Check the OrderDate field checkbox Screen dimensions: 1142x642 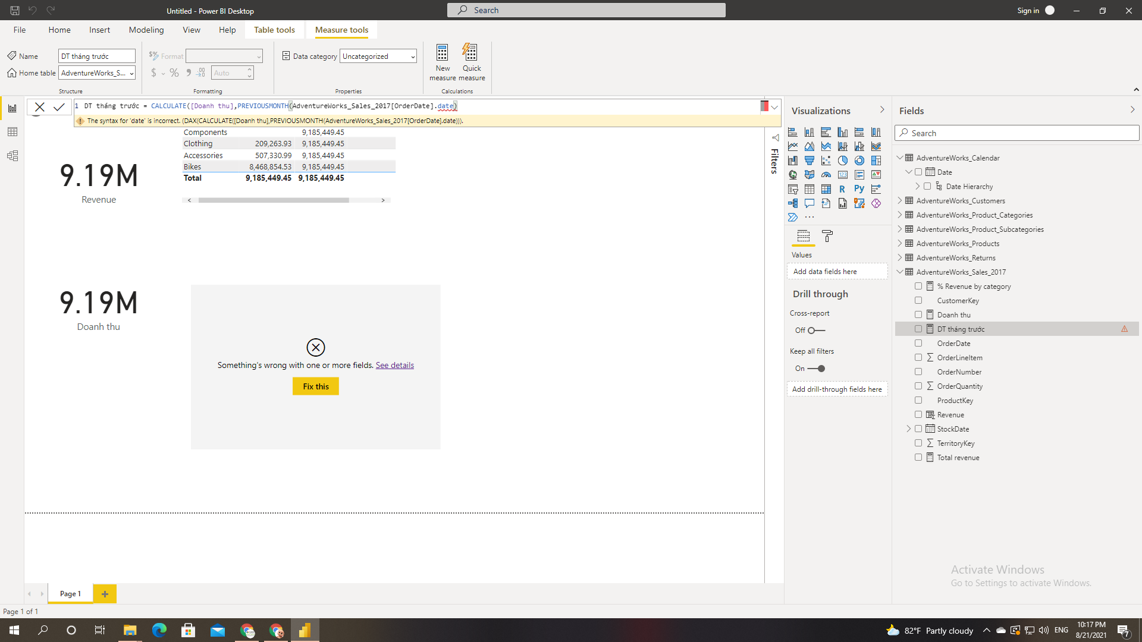pos(918,343)
